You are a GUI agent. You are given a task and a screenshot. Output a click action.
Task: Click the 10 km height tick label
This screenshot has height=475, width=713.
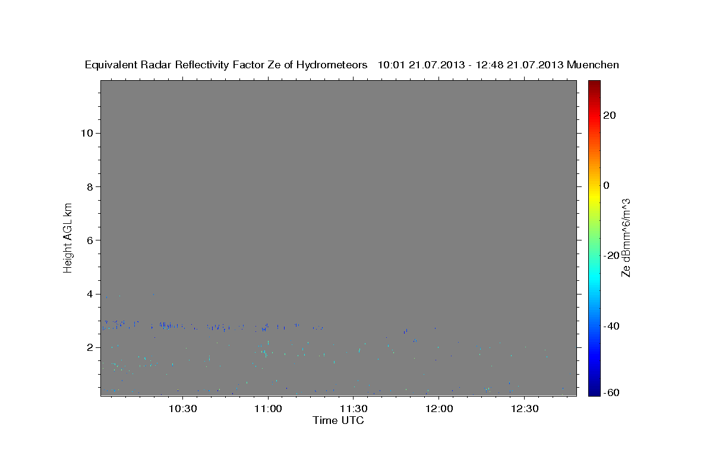[x=87, y=133]
